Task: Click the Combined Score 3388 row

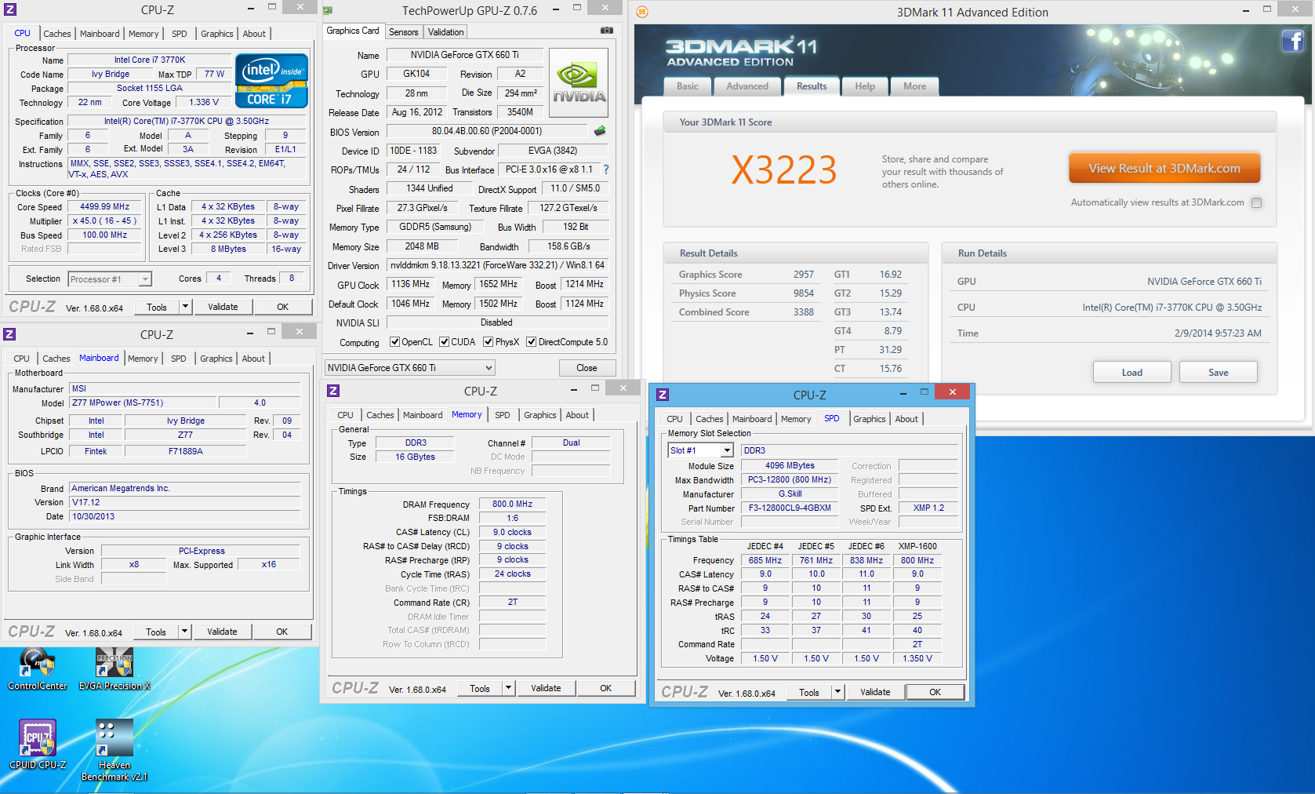Action: (746, 312)
